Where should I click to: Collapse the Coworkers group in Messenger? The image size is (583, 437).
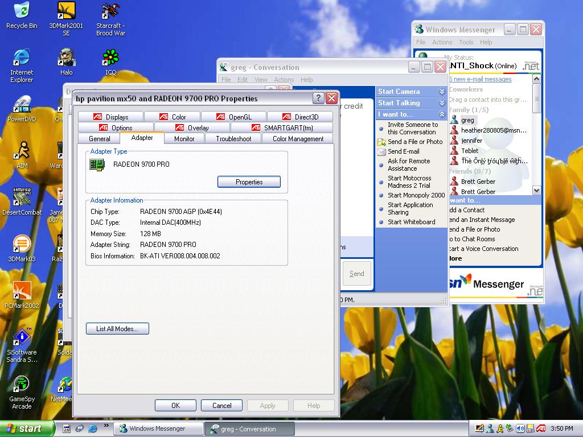click(466, 89)
